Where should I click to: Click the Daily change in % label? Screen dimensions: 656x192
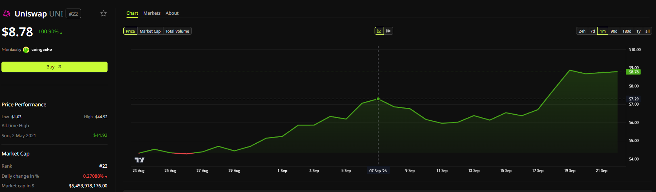click(20, 176)
